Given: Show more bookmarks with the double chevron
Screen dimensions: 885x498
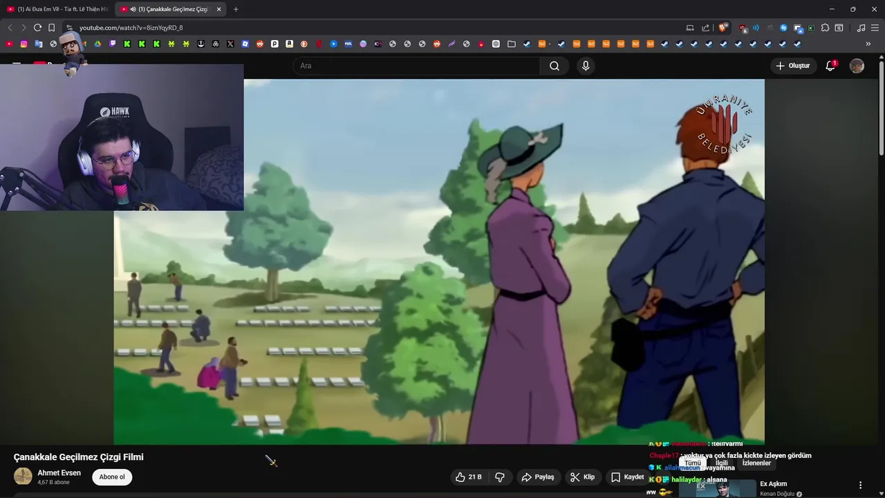Looking at the screenshot, I should [x=868, y=44].
